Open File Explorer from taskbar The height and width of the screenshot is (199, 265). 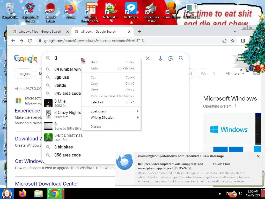pyautogui.click(x=39, y=193)
